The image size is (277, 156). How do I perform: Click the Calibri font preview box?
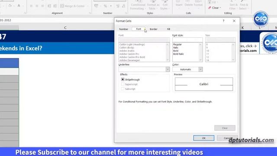[x=204, y=84]
